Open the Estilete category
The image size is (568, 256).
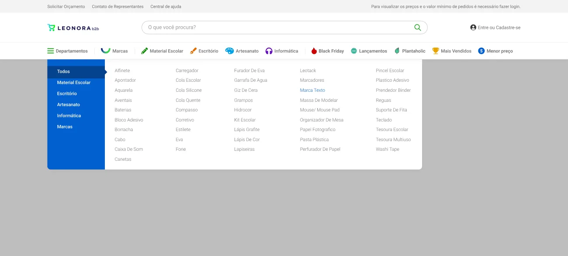183,130
